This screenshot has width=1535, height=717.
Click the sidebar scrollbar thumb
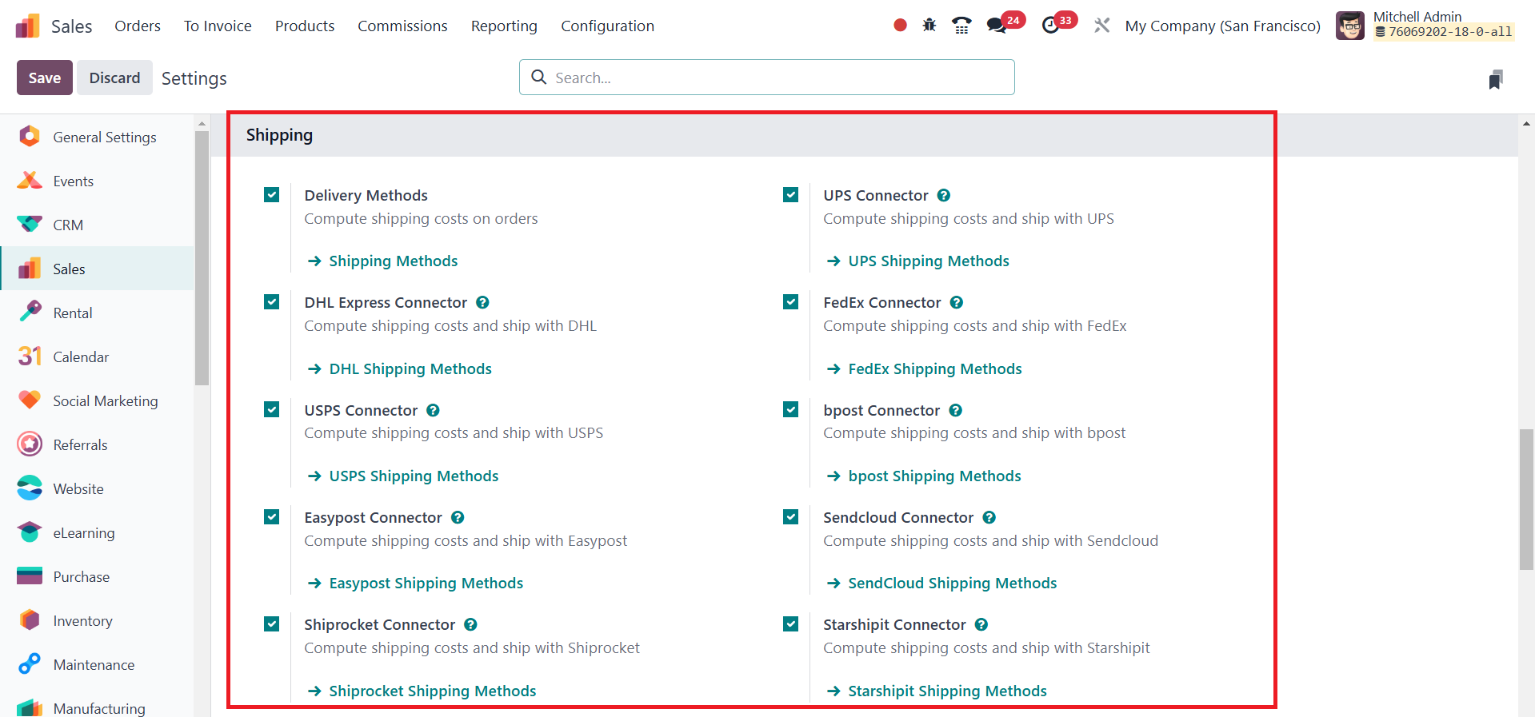point(202,257)
